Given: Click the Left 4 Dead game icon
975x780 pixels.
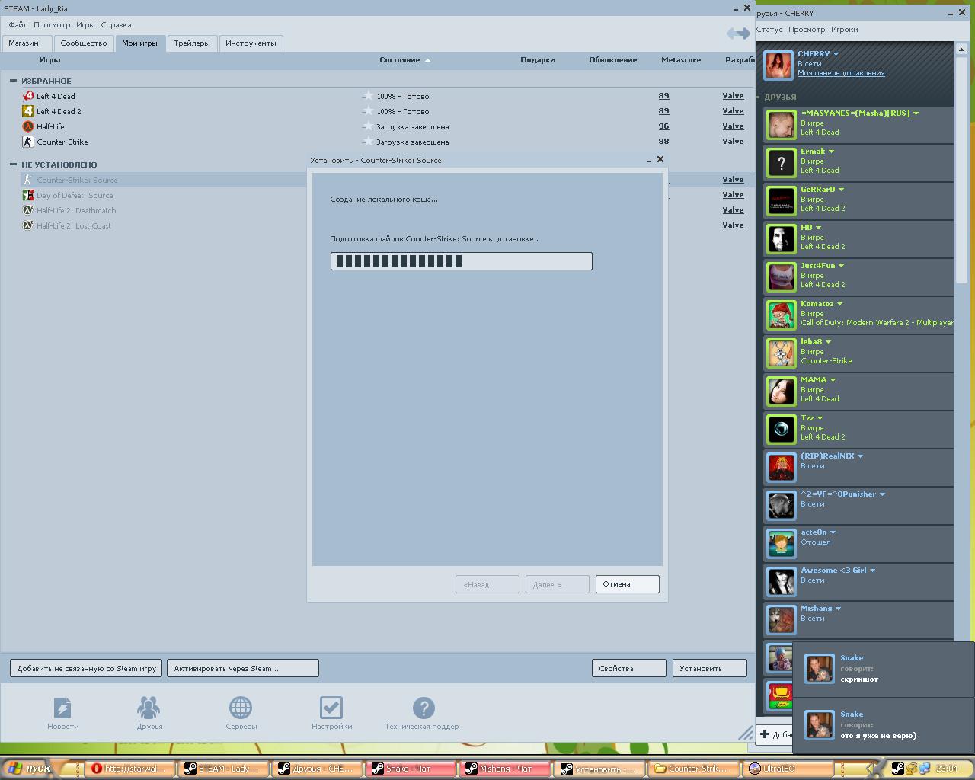Looking at the screenshot, I should point(28,96).
